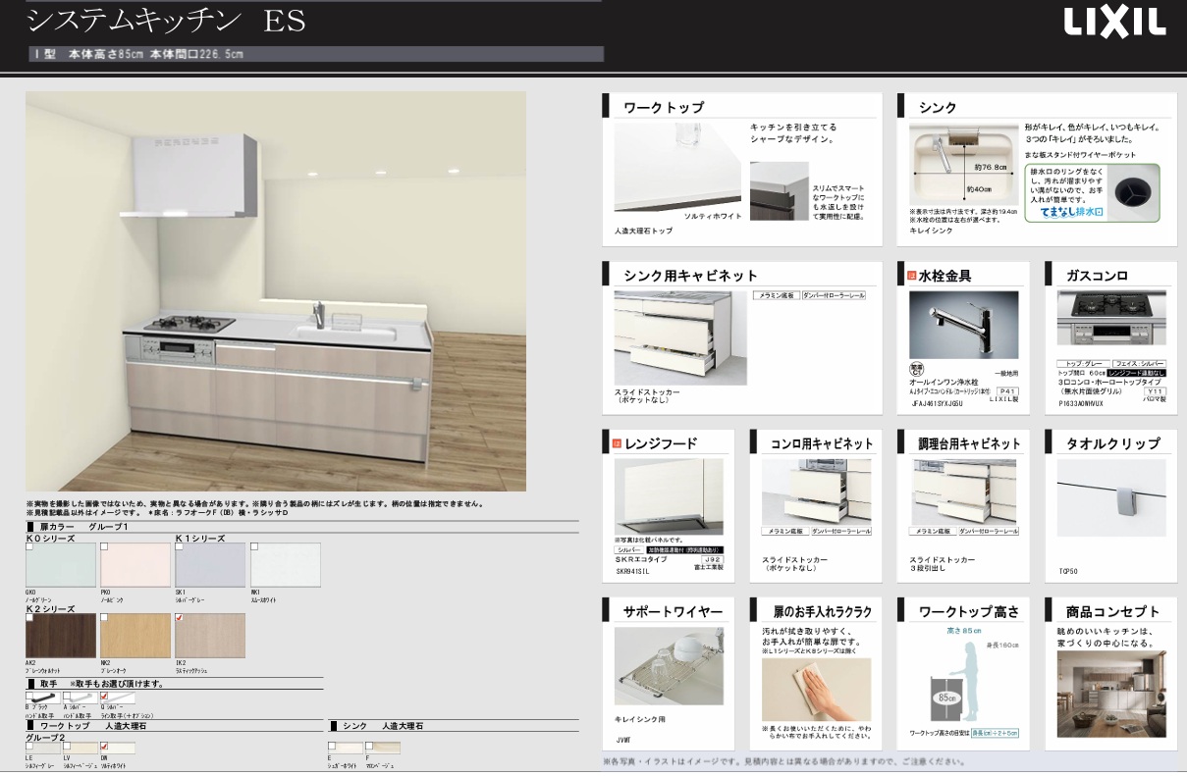
Task: Tick the AK2 walnut door color checkbox
Action: [30, 618]
